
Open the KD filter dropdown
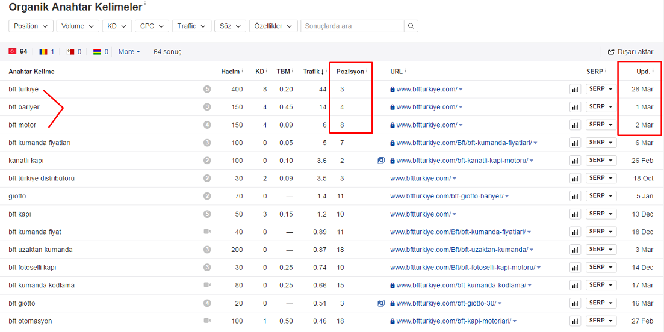tap(117, 26)
